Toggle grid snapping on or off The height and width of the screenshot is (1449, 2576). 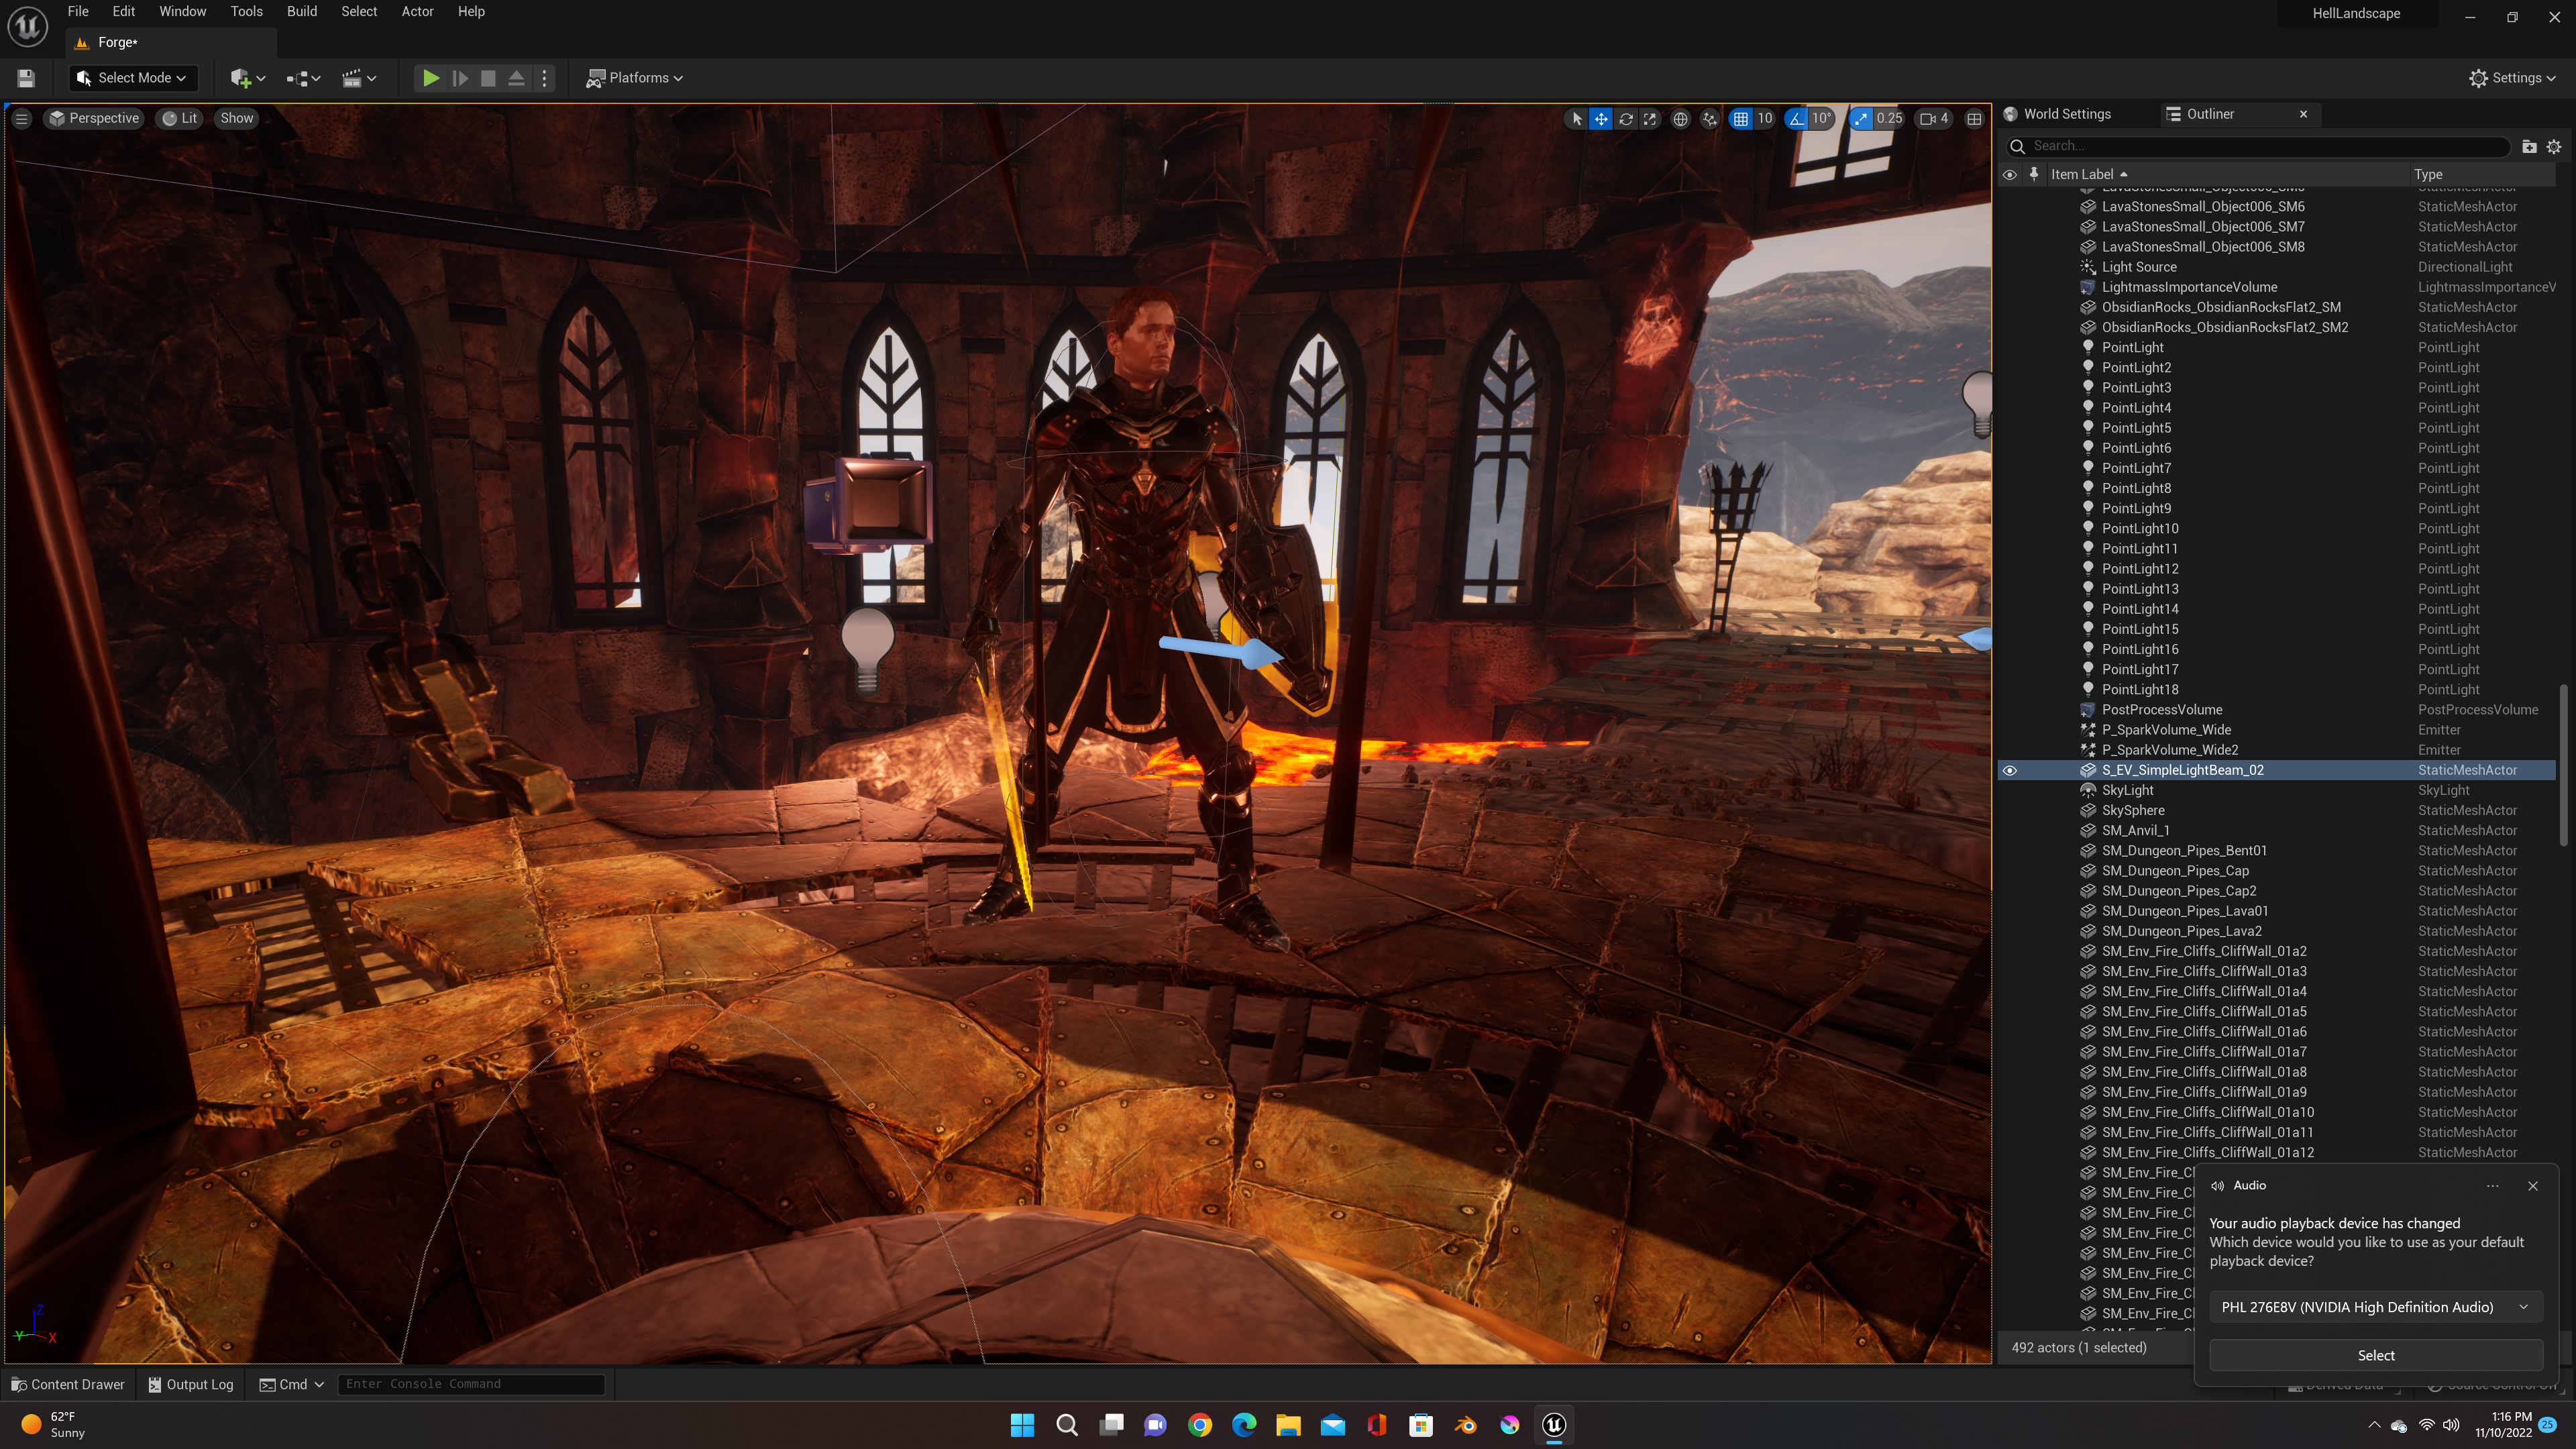click(1741, 119)
